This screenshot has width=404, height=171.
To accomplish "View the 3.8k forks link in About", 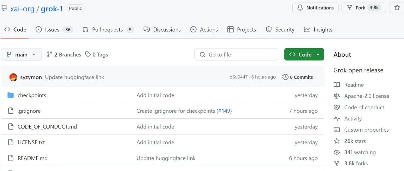I will coord(351,163).
